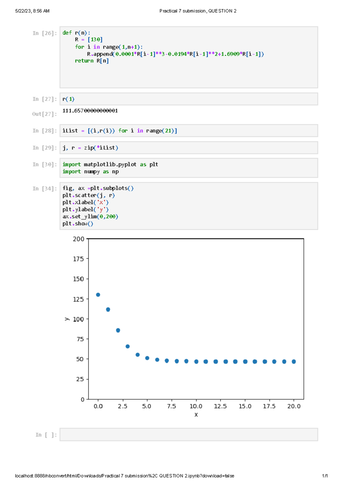This screenshot has height=487, width=344.
Task: Select the r(1) code cell
Action: point(189,99)
